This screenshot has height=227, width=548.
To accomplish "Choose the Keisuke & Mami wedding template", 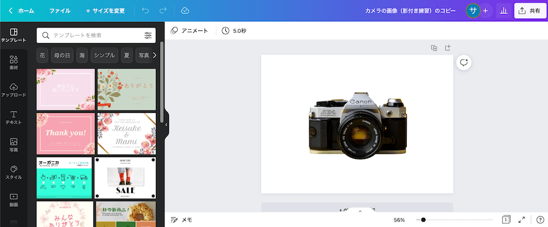I will tap(127, 134).
